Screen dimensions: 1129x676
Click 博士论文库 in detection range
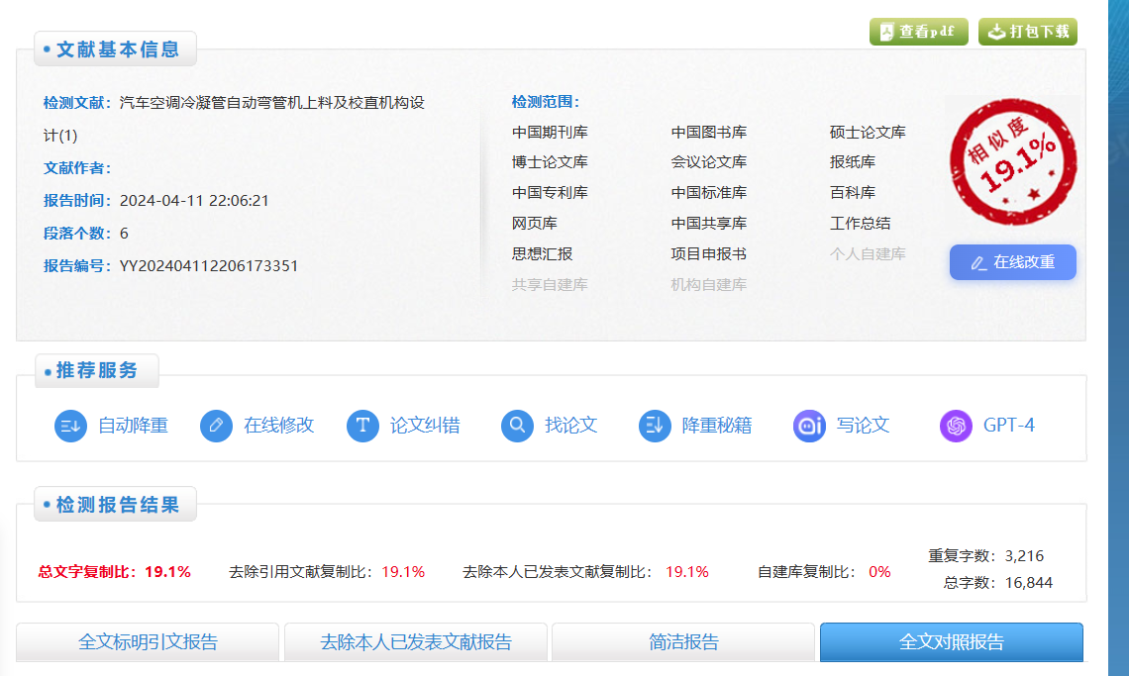coord(550,162)
